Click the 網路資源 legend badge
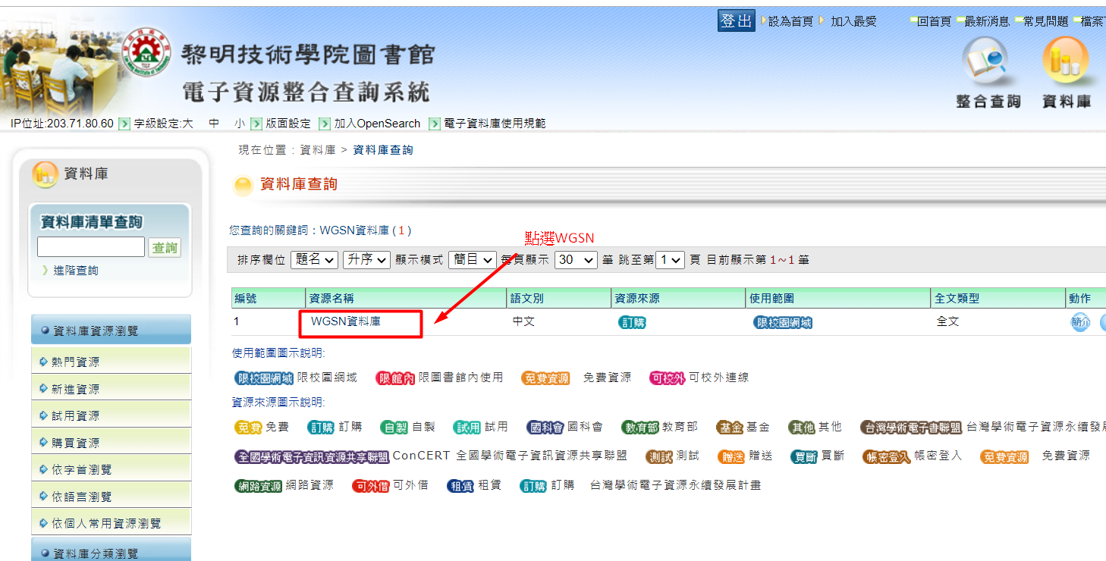This screenshot has height=561, width=1106. [x=259, y=486]
